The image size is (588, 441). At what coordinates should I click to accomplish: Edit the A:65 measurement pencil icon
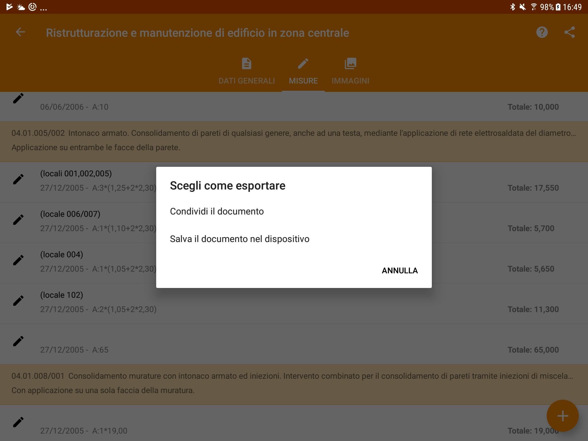click(x=18, y=341)
